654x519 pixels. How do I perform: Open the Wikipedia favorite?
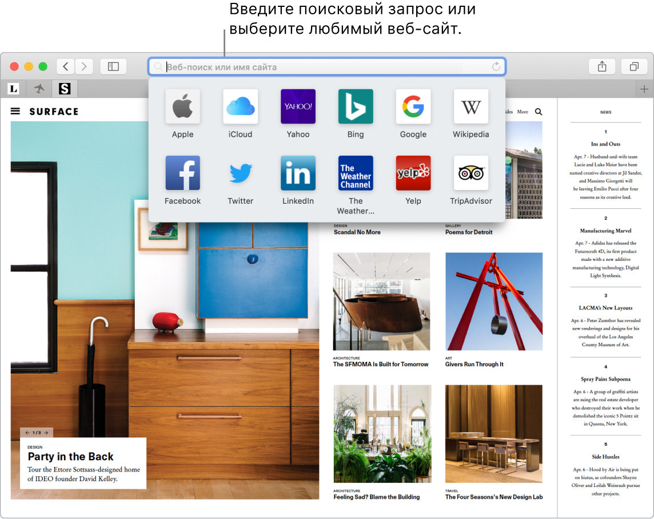coord(470,106)
